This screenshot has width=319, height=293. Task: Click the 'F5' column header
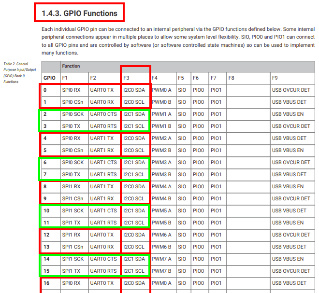pyautogui.click(x=181, y=78)
